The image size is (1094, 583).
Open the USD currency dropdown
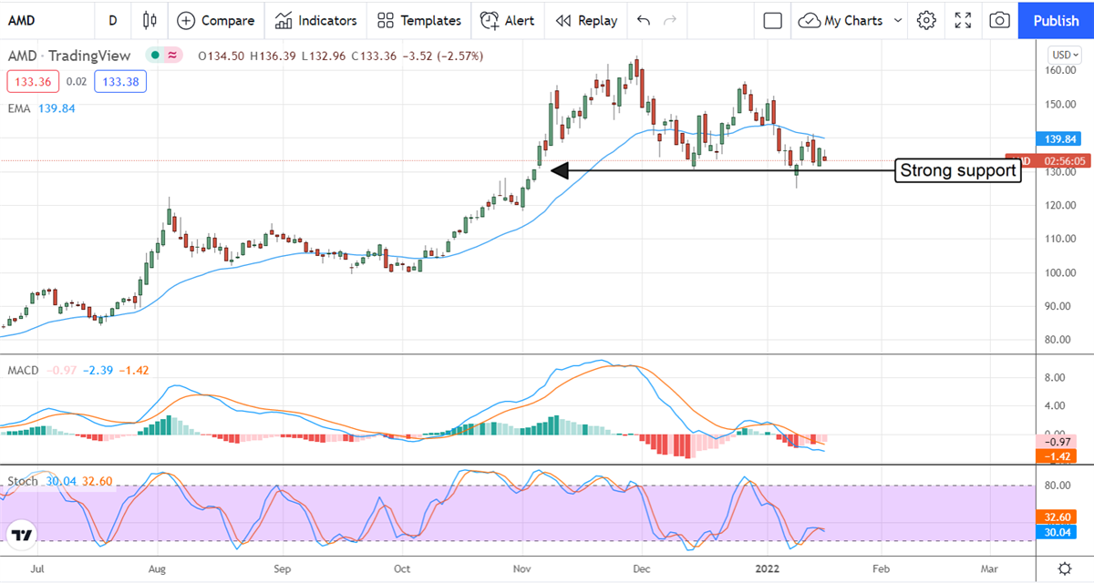(1065, 54)
